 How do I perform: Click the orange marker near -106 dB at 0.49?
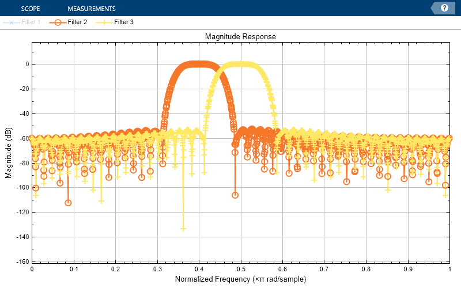coord(235,195)
